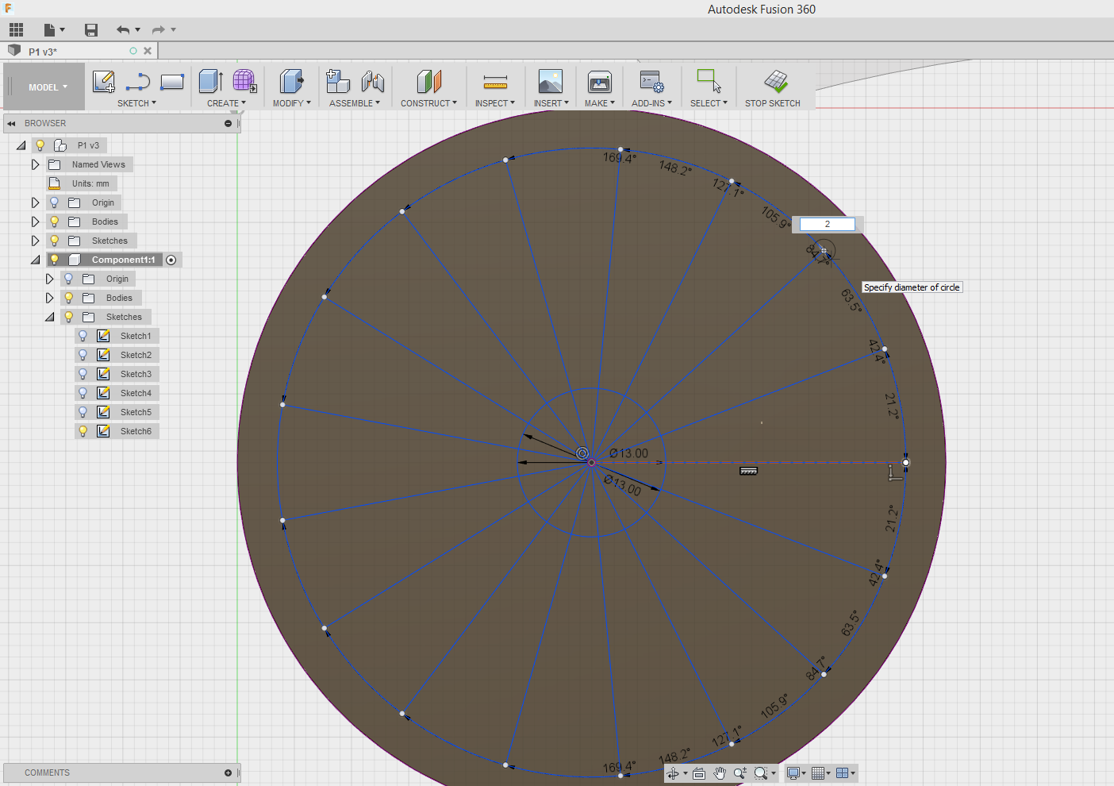Click the Zoom window icon

pyautogui.click(x=740, y=773)
